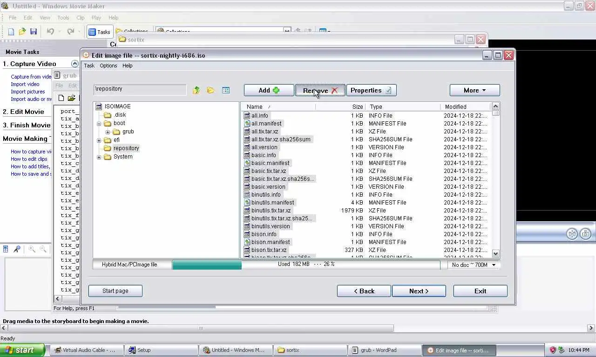Click the new folder icon beside path field

(210, 90)
